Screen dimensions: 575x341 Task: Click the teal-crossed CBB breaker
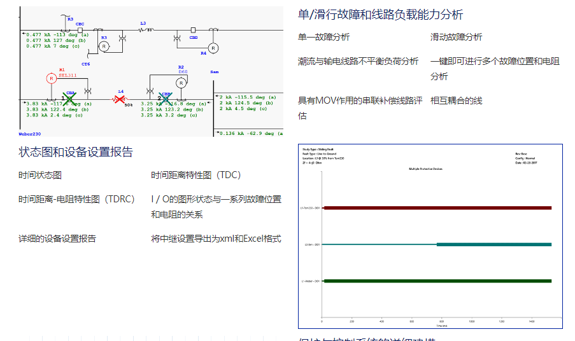pyautogui.click(x=164, y=99)
